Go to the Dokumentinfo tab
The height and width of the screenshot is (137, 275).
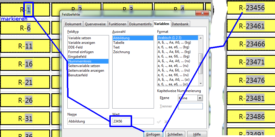tap(140, 24)
